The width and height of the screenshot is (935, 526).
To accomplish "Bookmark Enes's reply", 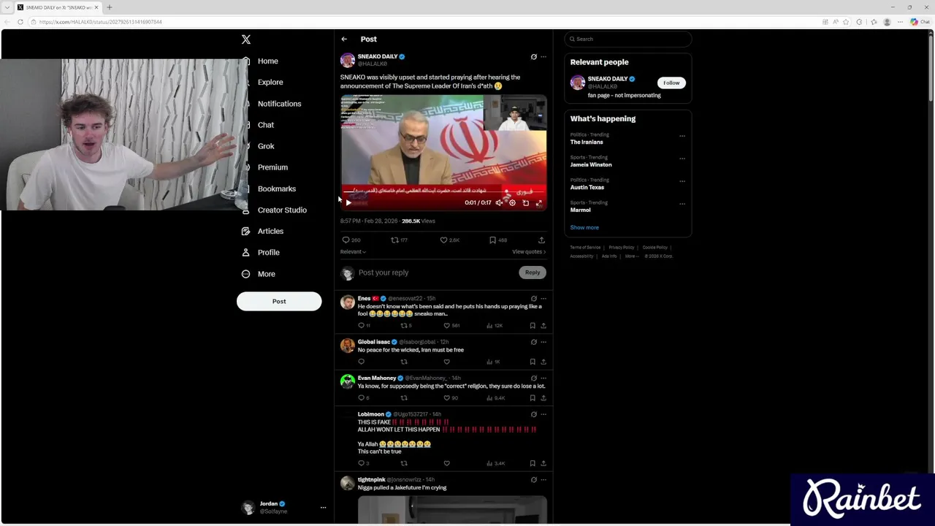I will (x=533, y=325).
